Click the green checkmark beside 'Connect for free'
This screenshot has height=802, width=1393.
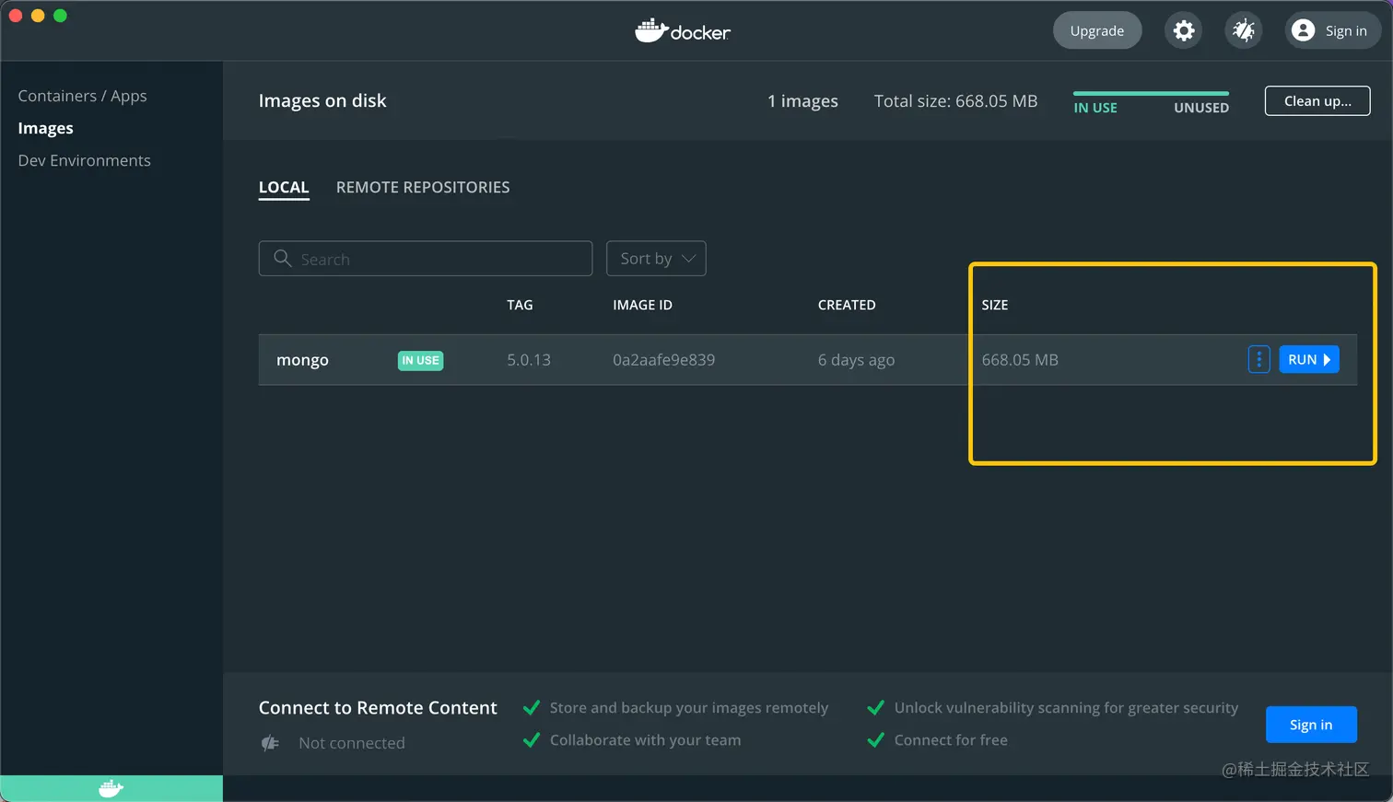[x=876, y=740]
